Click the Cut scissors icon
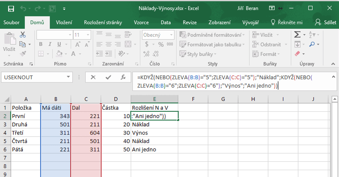Screen dimensions: 339x177 (22, 35)
